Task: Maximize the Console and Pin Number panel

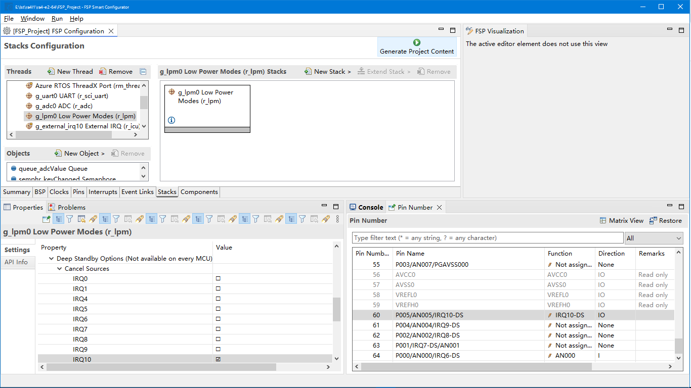Action: (681, 206)
